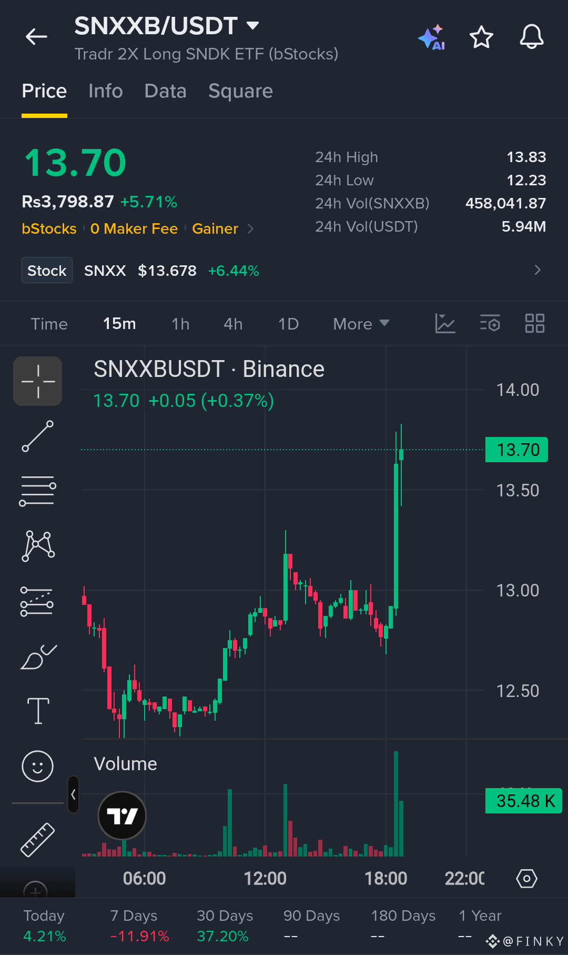Select the brush drawing tool

[x=38, y=656]
